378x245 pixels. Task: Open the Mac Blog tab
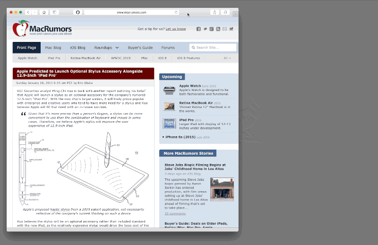53,48
